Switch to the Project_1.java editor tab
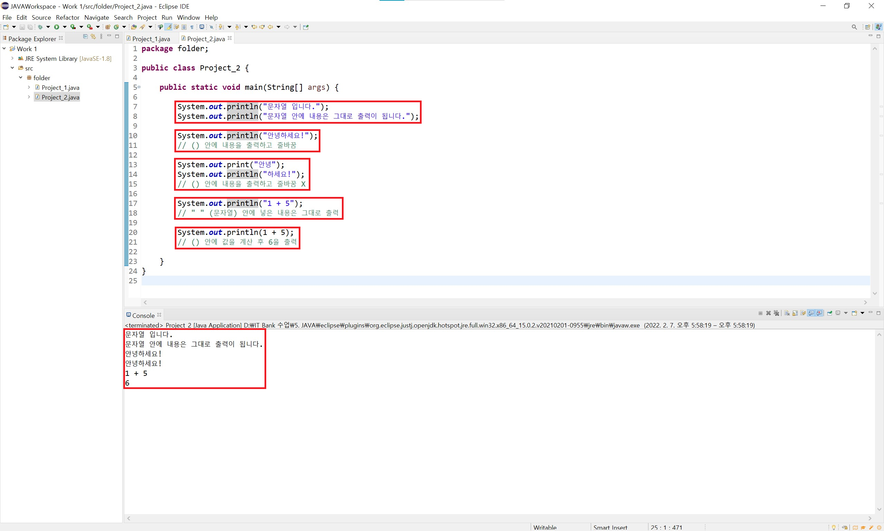This screenshot has width=884, height=531. [151, 39]
